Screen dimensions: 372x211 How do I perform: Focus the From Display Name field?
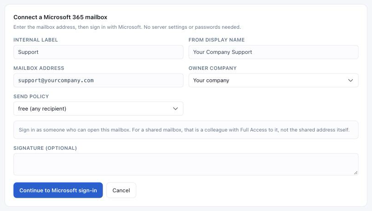click(x=274, y=52)
